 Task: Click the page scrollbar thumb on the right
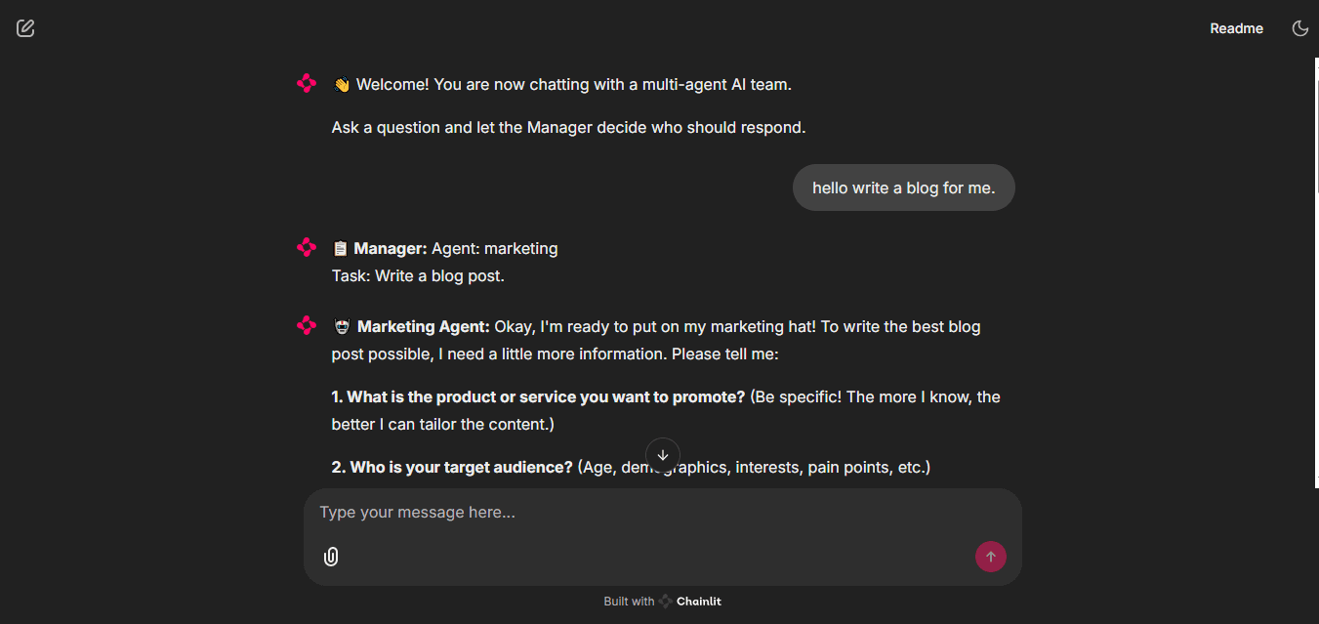tap(1315, 127)
